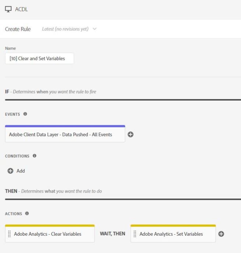Click the WAIT, THEN label between actions

click(112, 234)
